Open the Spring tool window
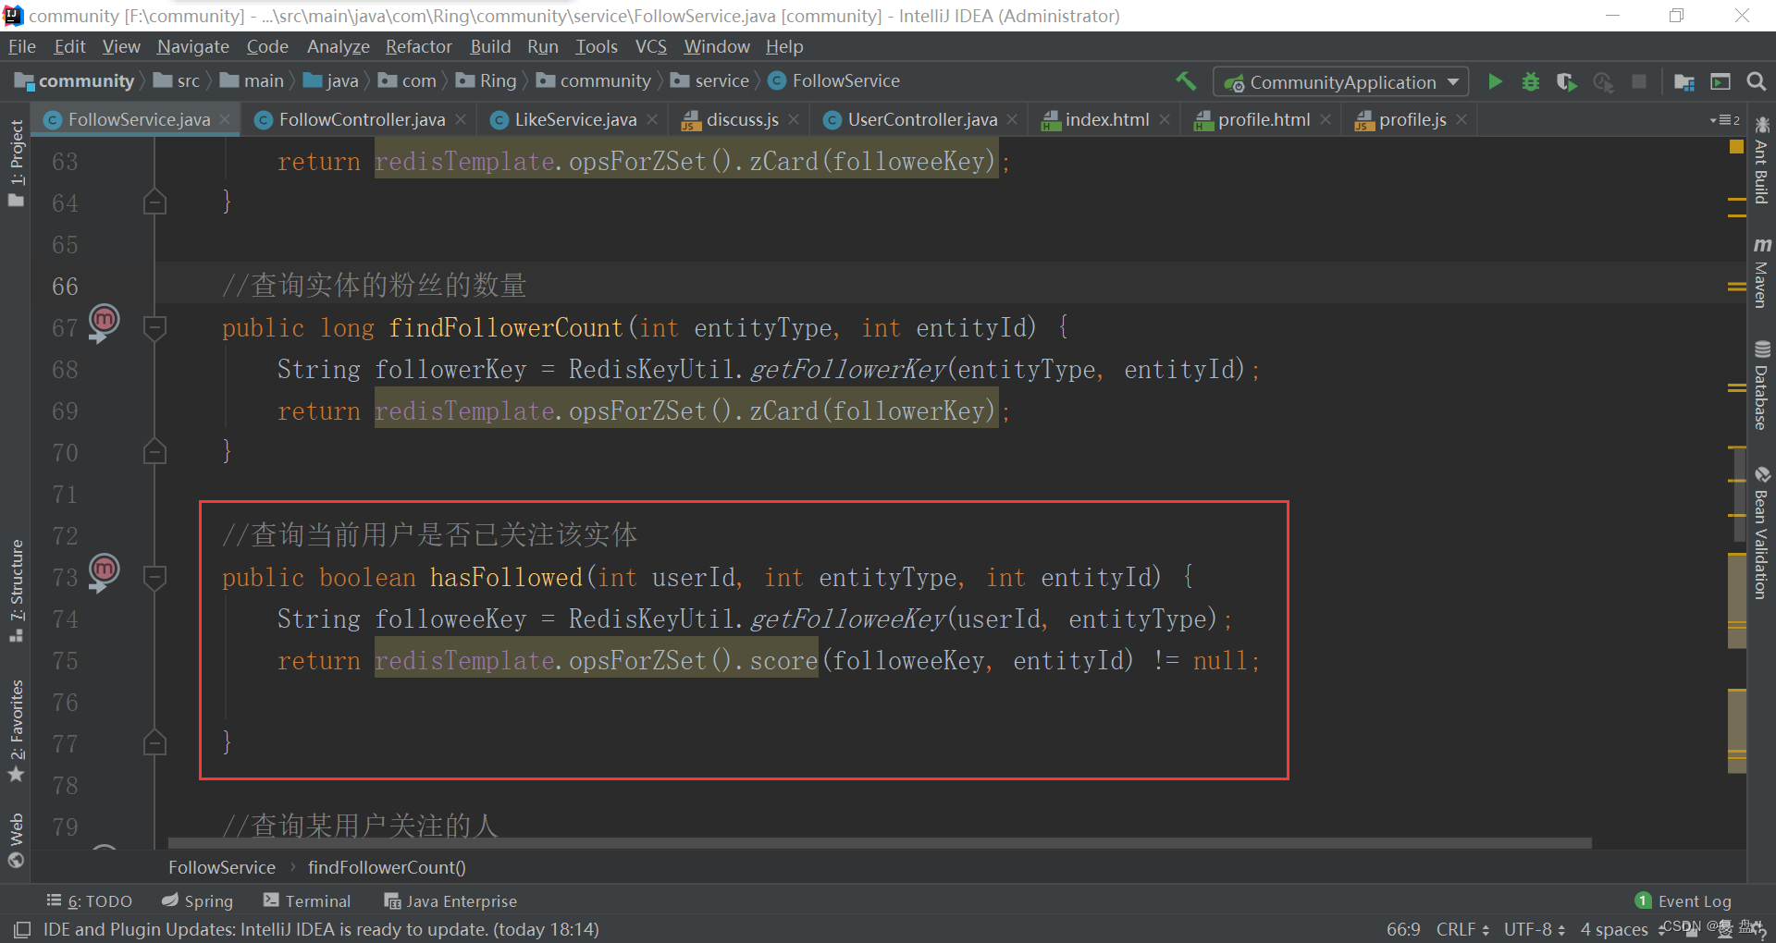1776x943 pixels. [x=197, y=900]
